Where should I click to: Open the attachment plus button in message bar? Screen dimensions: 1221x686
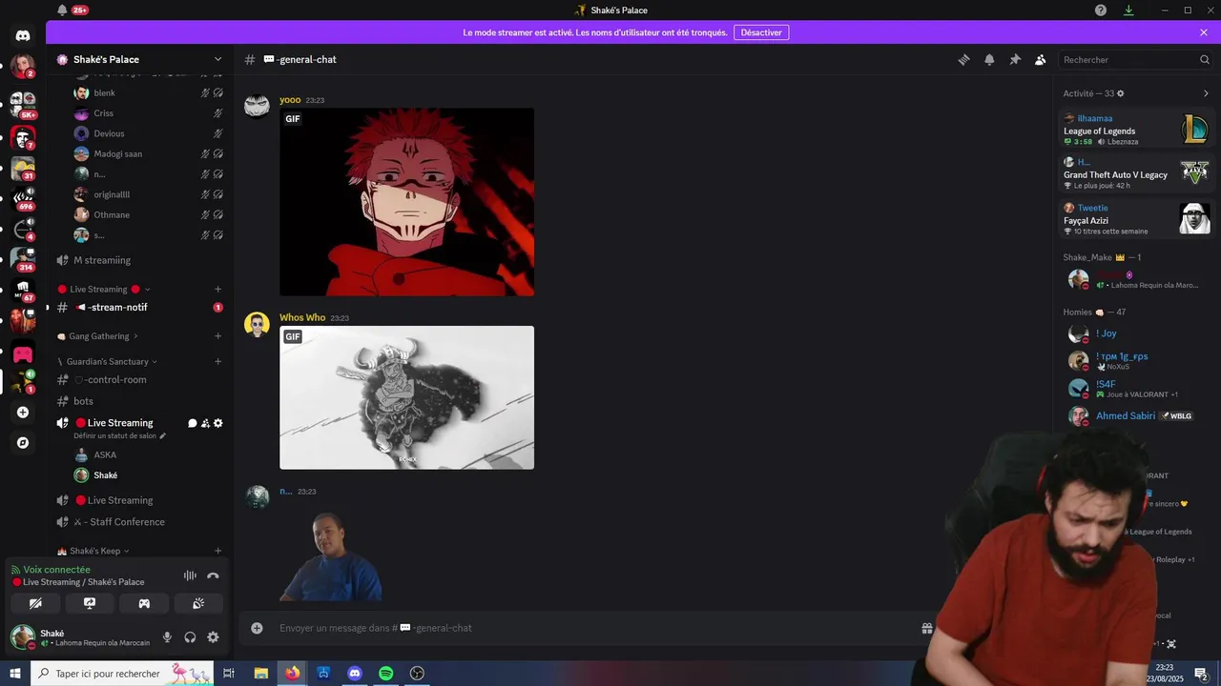tap(257, 628)
